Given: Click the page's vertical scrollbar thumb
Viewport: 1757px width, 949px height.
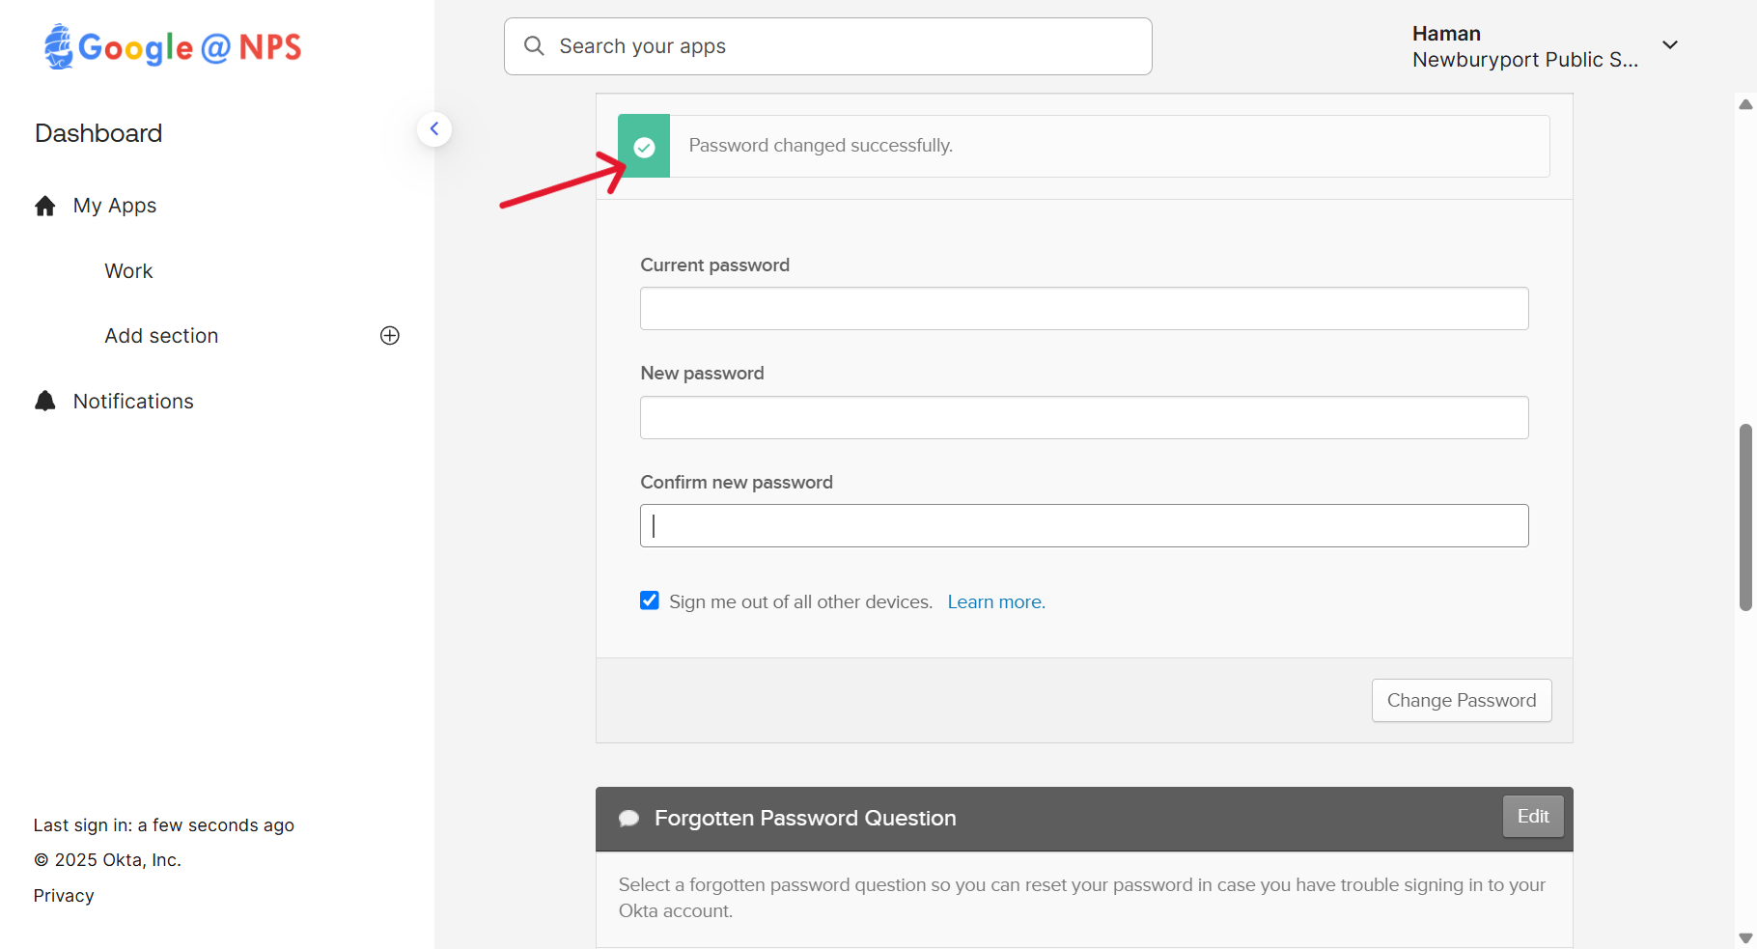Looking at the screenshot, I should (1745, 516).
